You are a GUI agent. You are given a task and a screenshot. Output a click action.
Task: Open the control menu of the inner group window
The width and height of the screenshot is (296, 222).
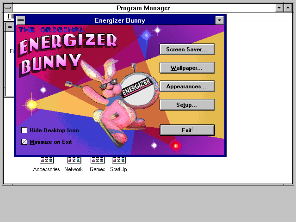pos(10,27)
